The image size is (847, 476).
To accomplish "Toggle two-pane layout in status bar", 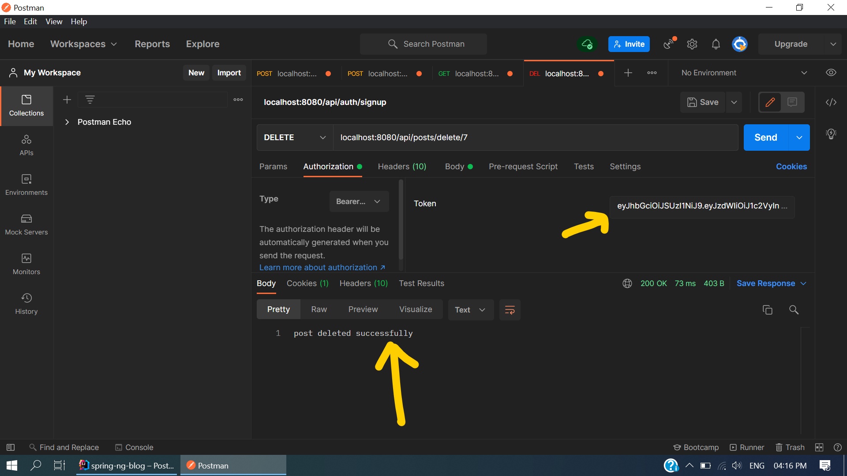I will (819, 447).
